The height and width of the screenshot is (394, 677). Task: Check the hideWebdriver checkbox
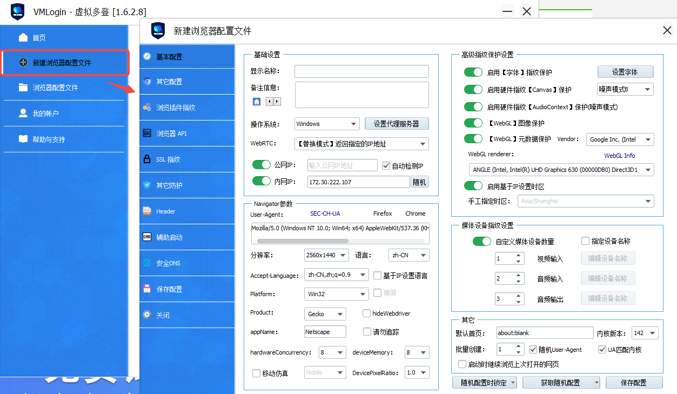tap(366, 313)
